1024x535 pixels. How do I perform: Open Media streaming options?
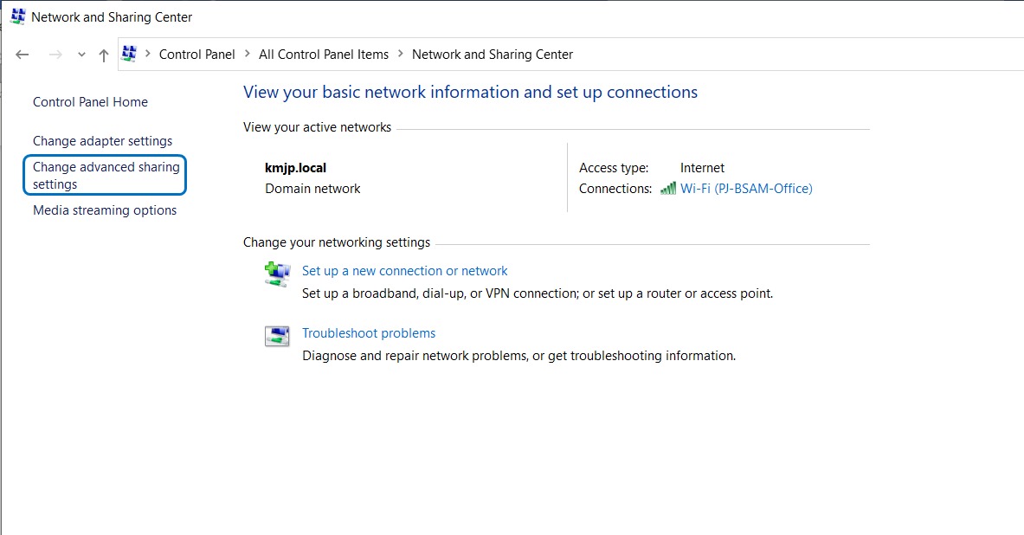[105, 210]
